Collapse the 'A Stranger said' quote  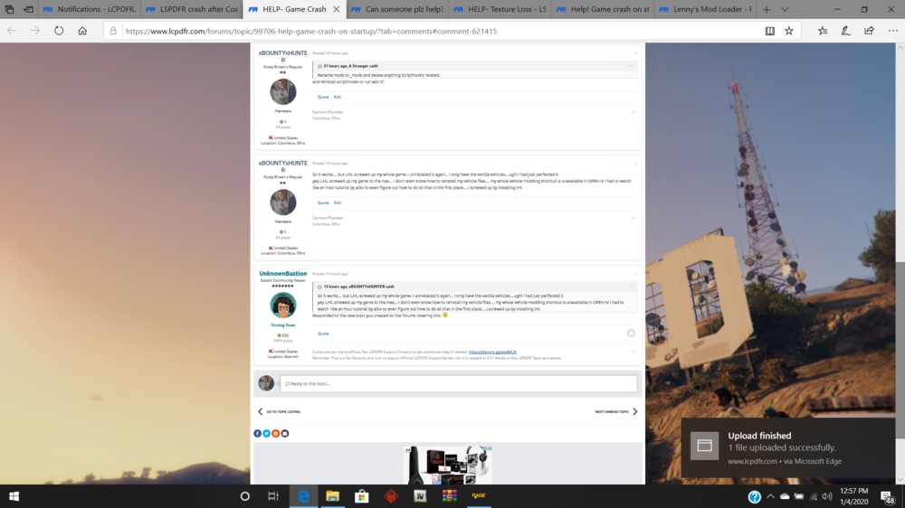click(x=319, y=66)
